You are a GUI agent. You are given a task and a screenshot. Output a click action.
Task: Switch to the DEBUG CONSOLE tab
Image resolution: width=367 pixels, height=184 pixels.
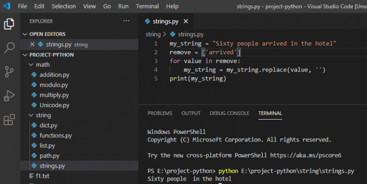229,113
